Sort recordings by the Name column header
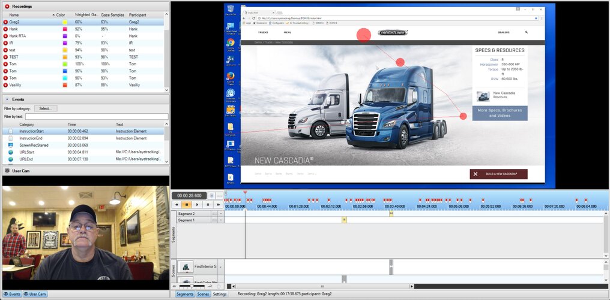Screen dimensions: 610x300 point(14,15)
